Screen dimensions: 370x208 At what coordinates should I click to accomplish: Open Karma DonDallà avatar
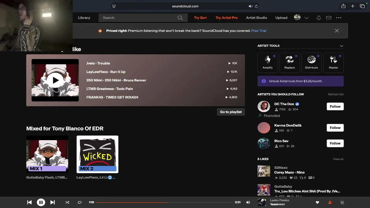(x=264, y=128)
